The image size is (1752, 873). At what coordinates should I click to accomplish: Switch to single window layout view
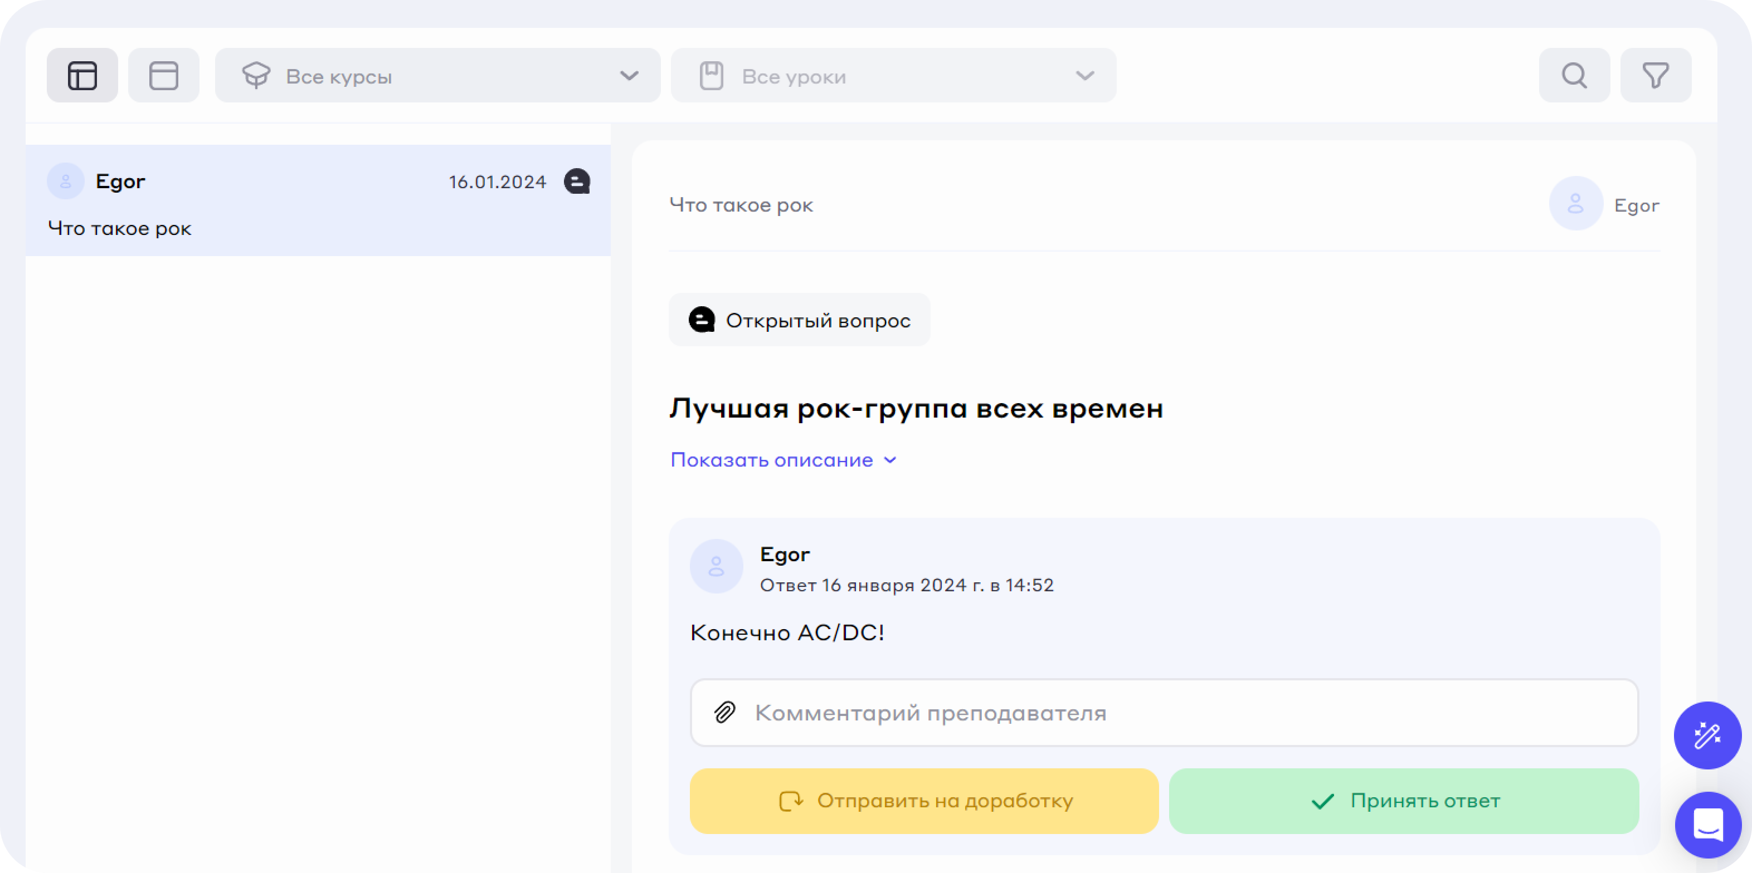click(163, 75)
